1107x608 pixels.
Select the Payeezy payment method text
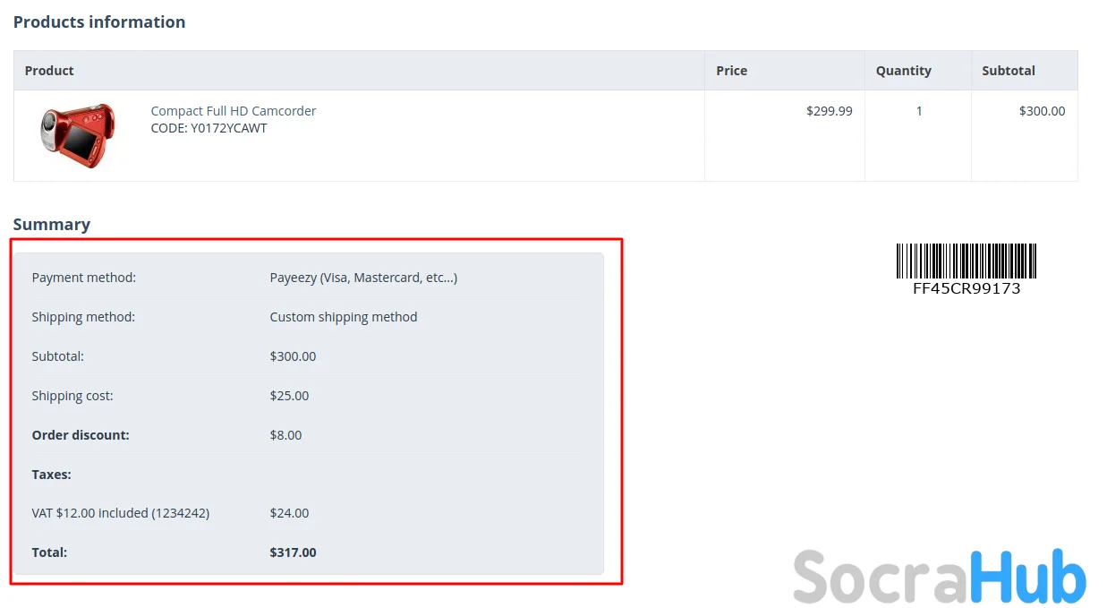tap(363, 278)
